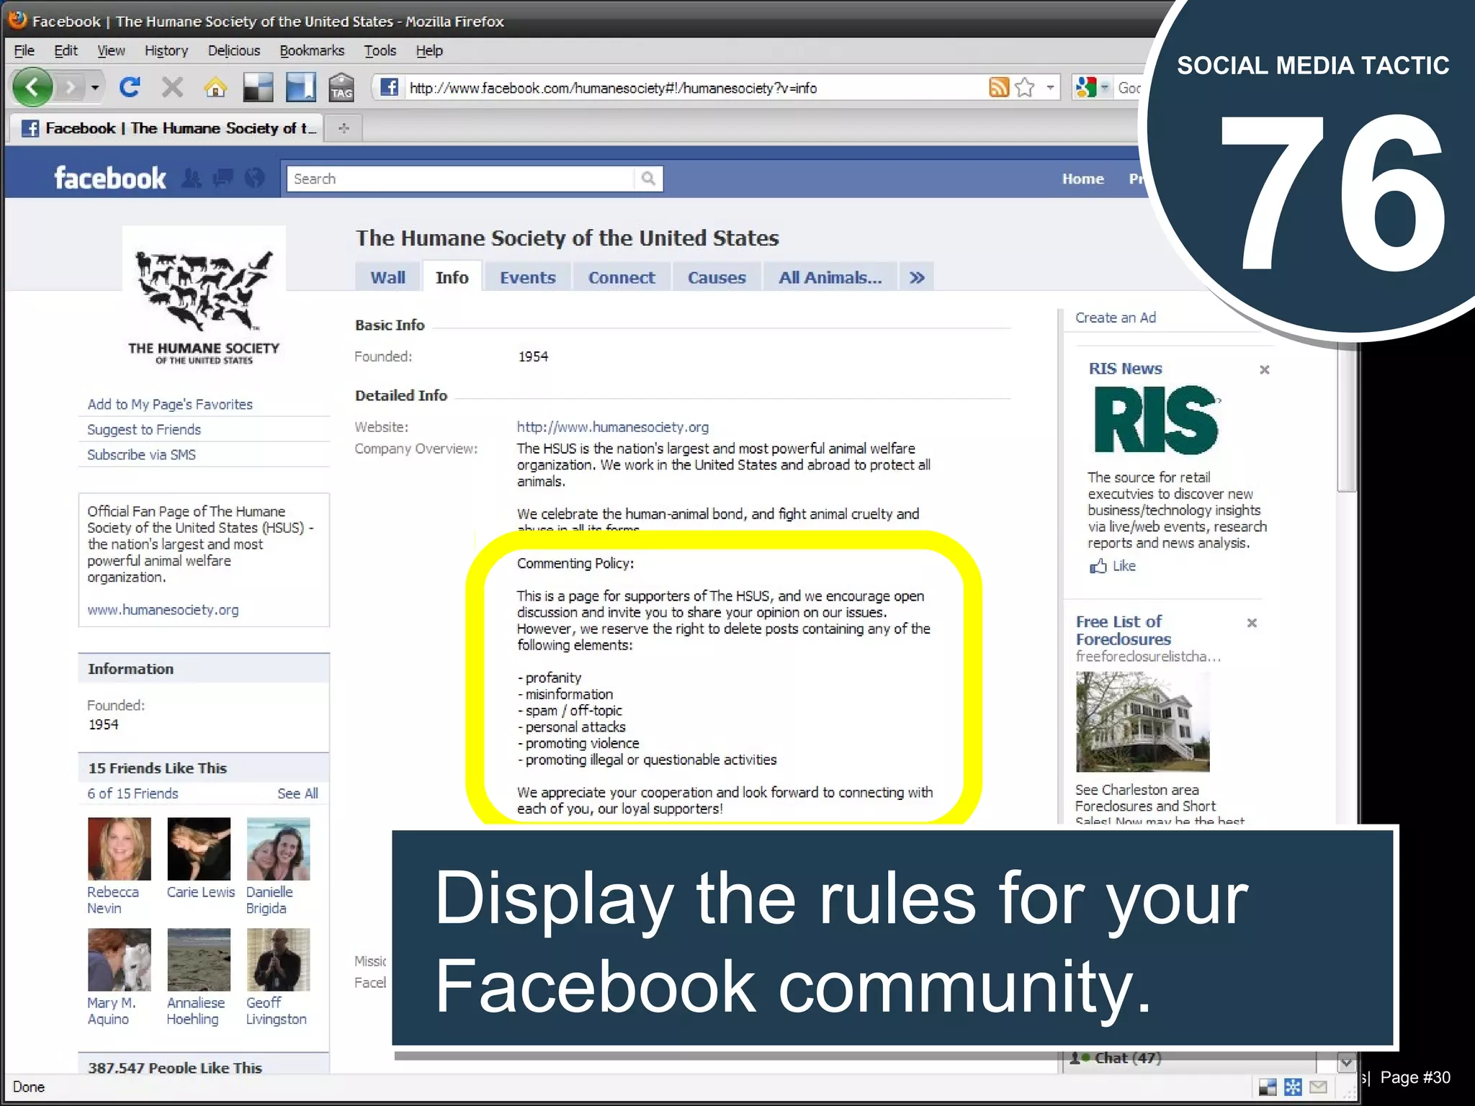Stop loading with the X toolbar icon
Image resolution: width=1475 pixels, height=1106 pixels.
(172, 88)
